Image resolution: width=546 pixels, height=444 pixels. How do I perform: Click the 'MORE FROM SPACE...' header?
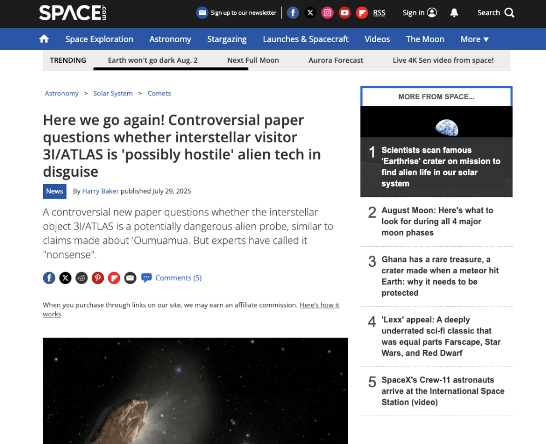tap(436, 97)
